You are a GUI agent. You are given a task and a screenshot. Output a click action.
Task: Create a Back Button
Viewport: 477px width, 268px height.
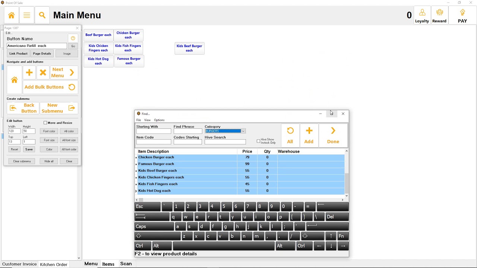click(x=23, y=108)
